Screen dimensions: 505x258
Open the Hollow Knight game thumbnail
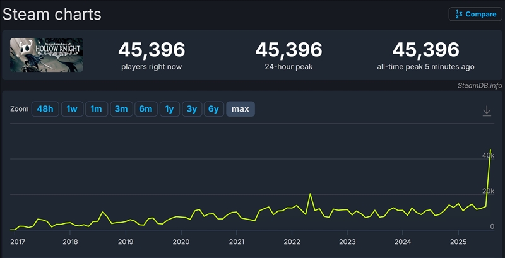tap(46, 55)
